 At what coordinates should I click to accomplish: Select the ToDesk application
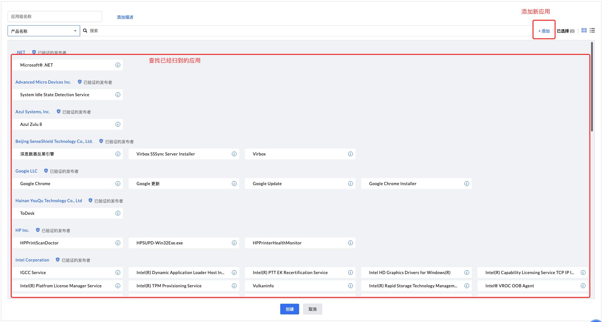pyautogui.click(x=68, y=213)
